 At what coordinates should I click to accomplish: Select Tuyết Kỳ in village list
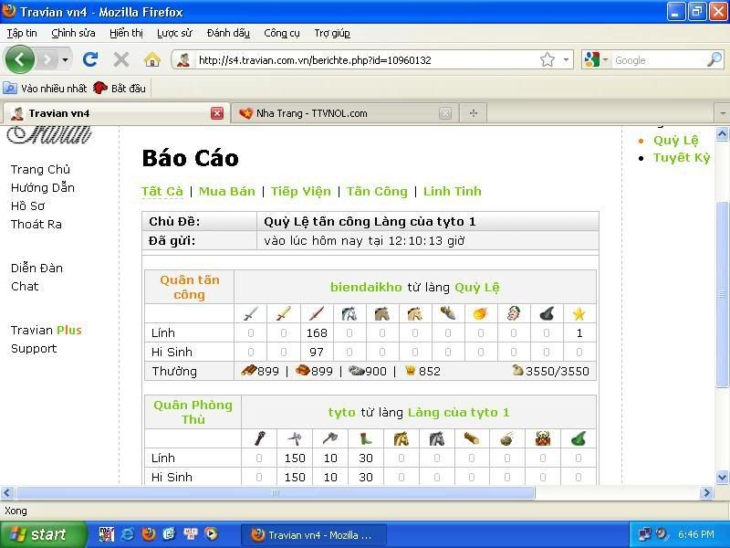[x=682, y=157]
